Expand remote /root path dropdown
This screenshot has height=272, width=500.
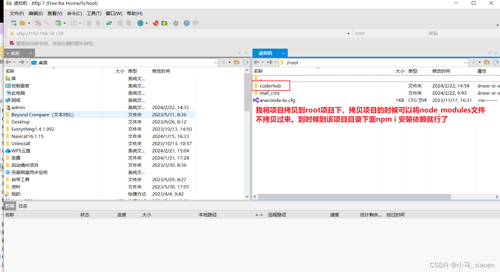click(x=466, y=63)
